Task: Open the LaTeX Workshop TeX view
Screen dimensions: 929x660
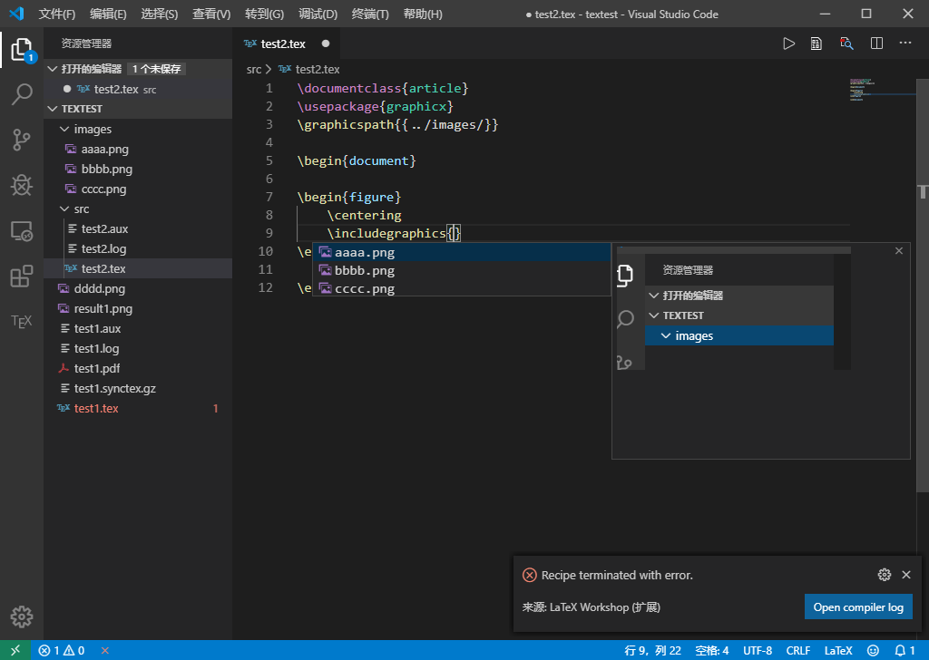Action: [x=22, y=322]
